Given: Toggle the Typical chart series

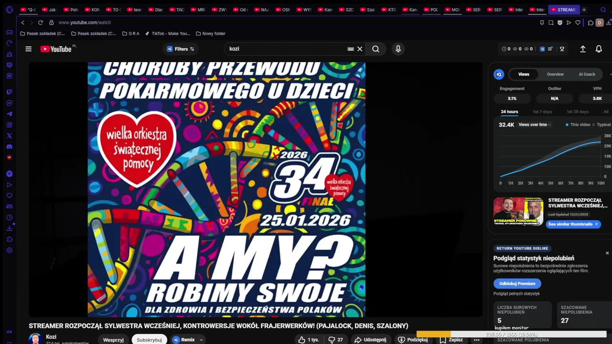Looking at the screenshot, I should pos(602,125).
